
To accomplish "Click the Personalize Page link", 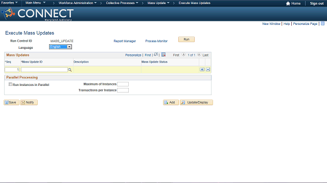I will pyautogui.click(x=305, y=24).
